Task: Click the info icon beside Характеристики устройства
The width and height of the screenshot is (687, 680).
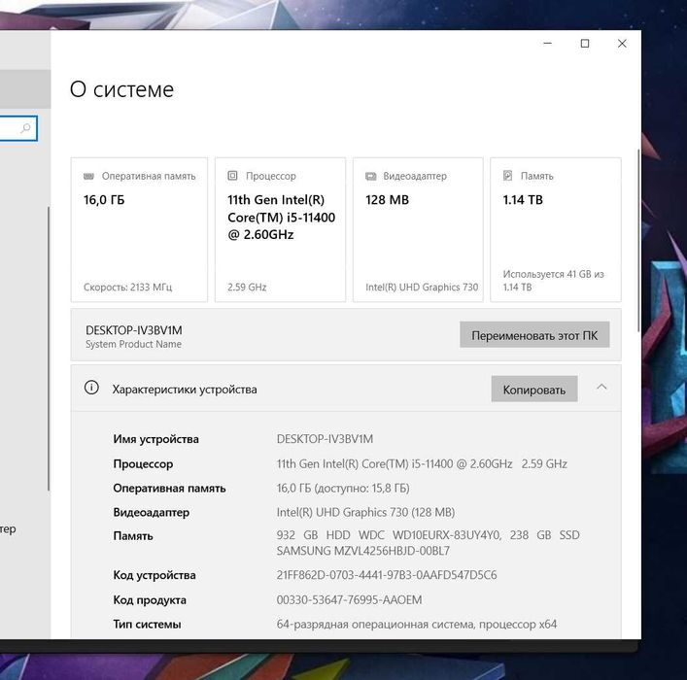Action: pos(91,388)
